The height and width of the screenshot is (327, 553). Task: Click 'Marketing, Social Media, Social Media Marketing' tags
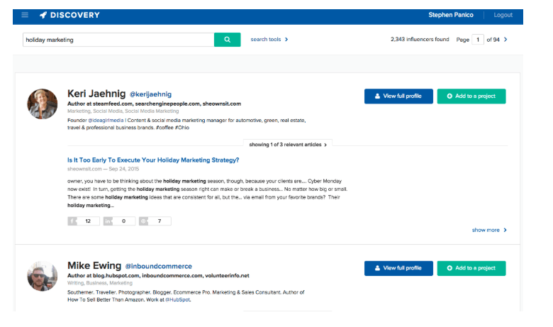(x=123, y=111)
